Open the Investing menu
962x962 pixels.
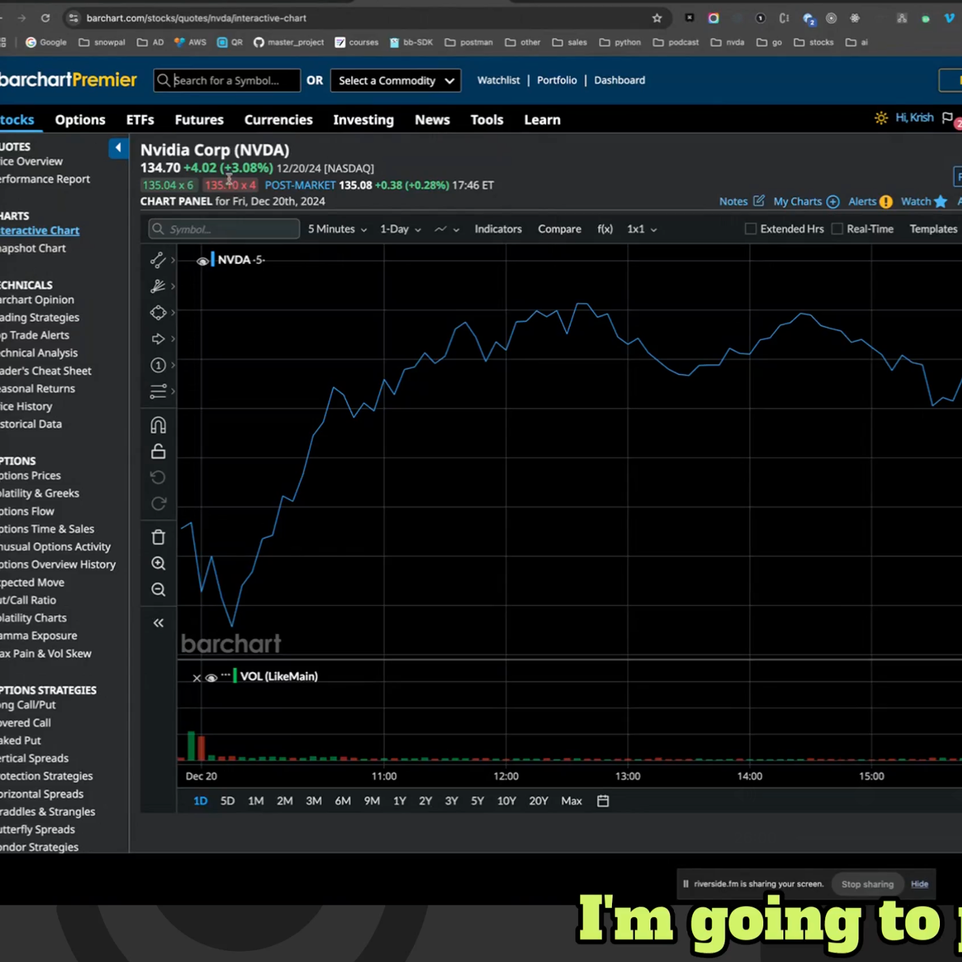tap(364, 120)
